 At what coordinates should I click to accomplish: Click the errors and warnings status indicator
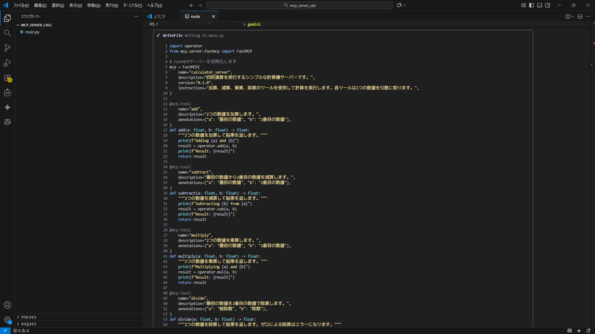point(21,331)
